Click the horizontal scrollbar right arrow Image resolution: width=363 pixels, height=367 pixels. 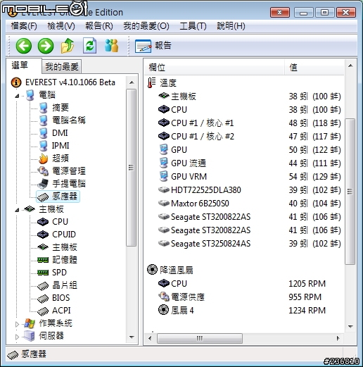tap(338, 338)
